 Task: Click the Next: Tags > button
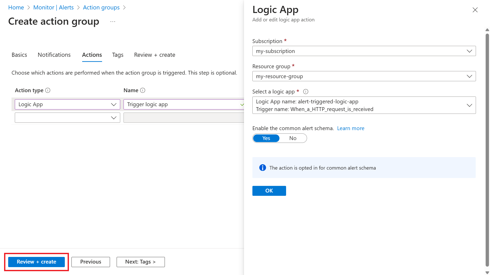click(141, 262)
